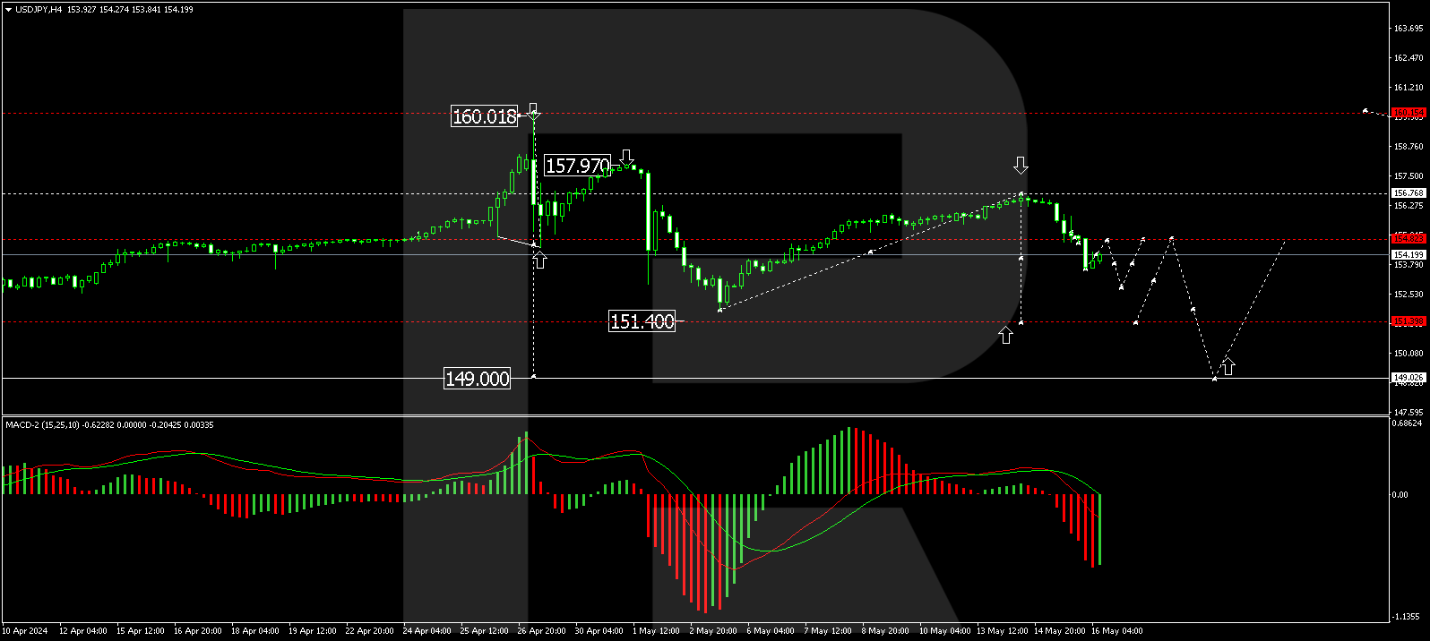Select the MACD-2 (15,25,10) indicator label
The width and height of the screenshot is (1430, 641).
click(x=42, y=425)
